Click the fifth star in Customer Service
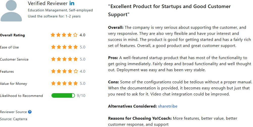Screen dimensions: 253x127 75,59
